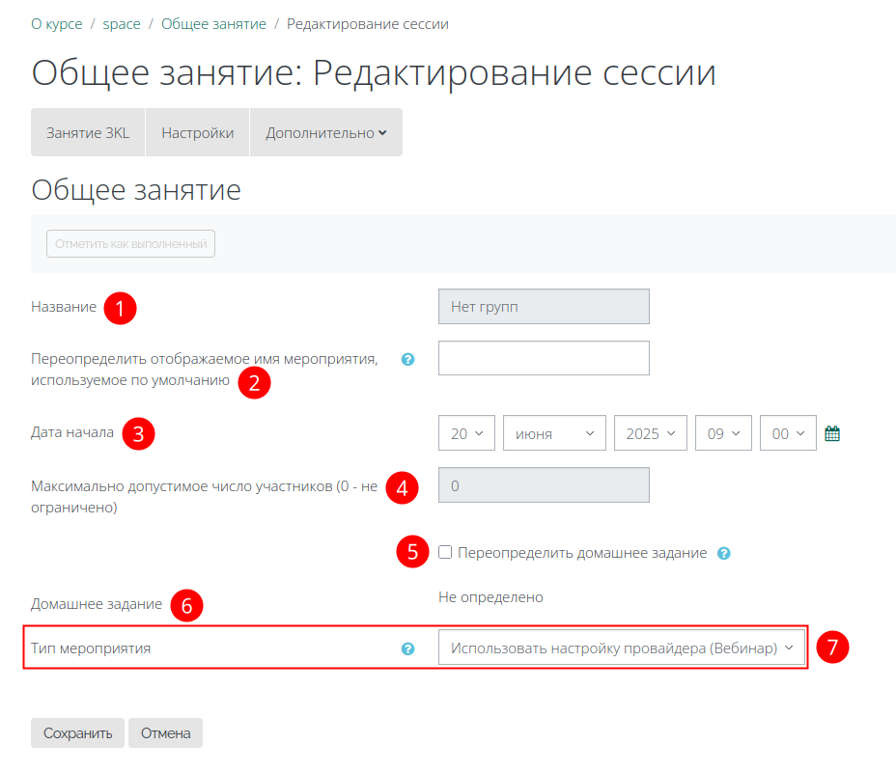Switch to the Настройки tab

point(198,132)
